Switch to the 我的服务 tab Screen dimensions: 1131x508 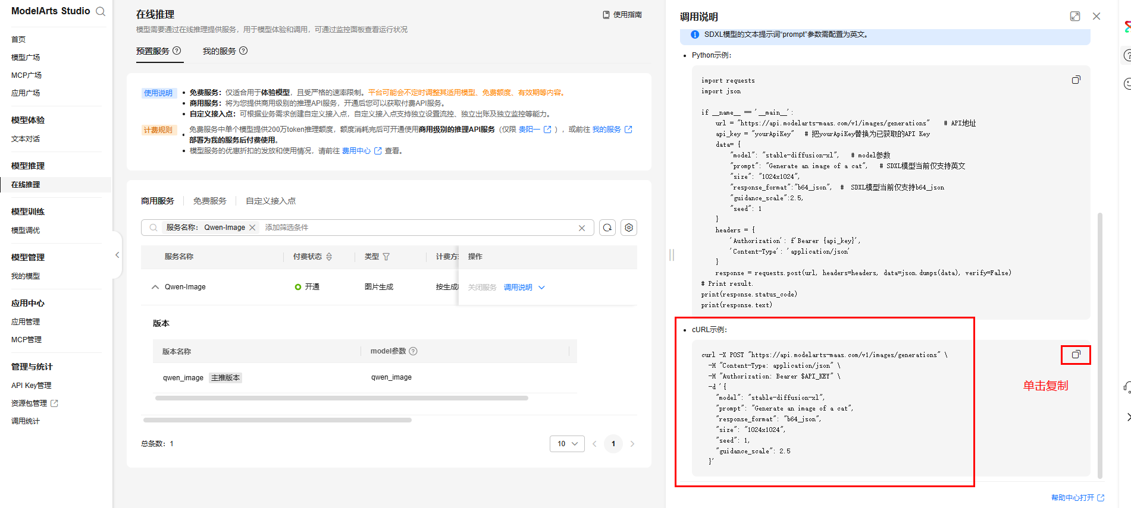(x=219, y=51)
